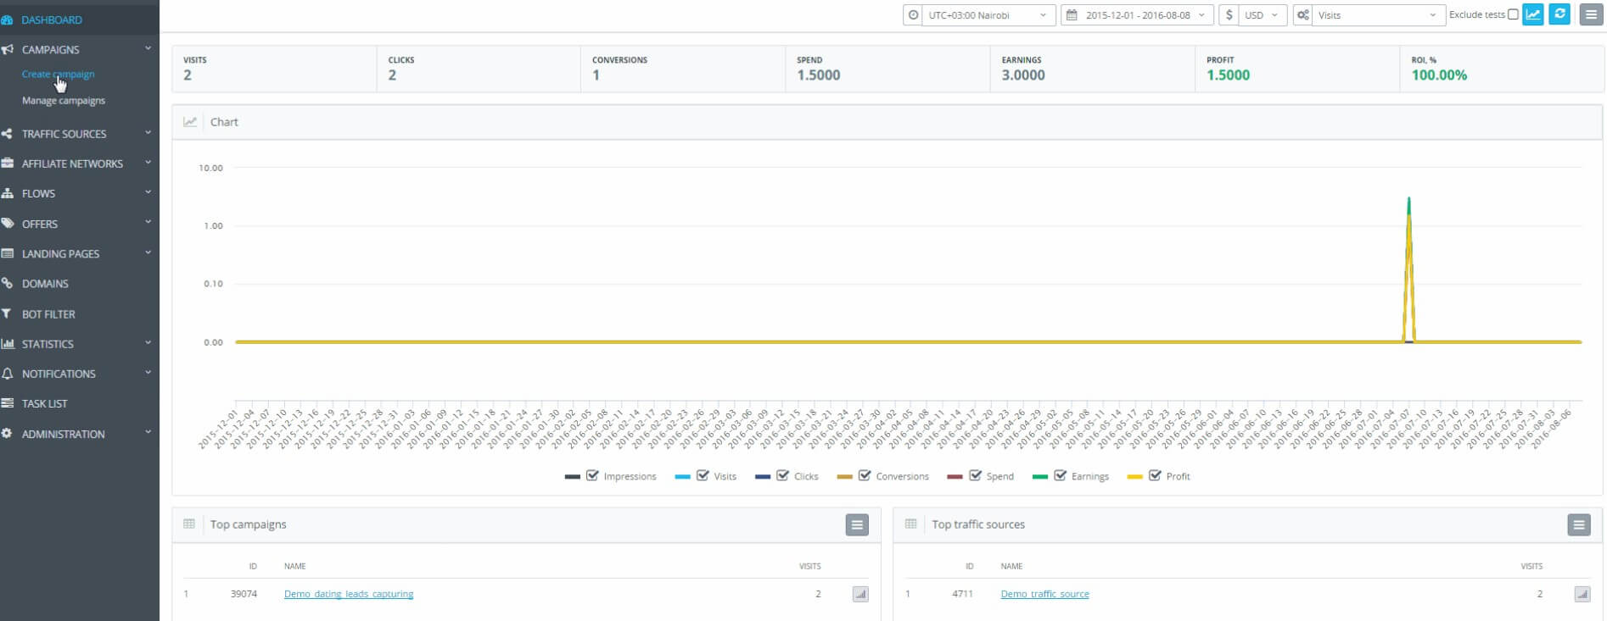Toggle the Earnings series checkbox

pos(1060,476)
